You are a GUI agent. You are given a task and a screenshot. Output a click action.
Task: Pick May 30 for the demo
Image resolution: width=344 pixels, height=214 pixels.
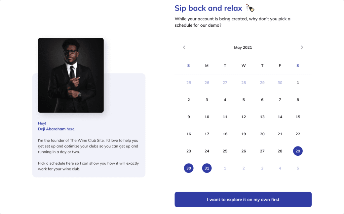tap(189, 168)
